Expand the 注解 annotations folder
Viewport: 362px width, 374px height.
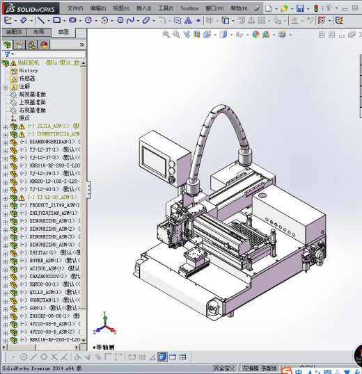pyautogui.click(x=6, y=88)
